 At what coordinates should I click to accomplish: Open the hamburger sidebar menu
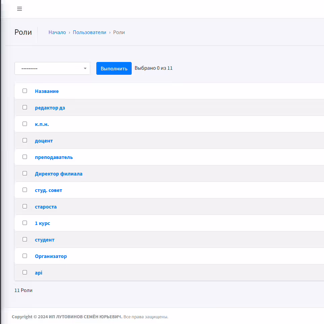tap(20, 9)
